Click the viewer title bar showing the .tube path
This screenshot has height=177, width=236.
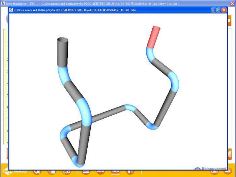click(x=101, y=10)
